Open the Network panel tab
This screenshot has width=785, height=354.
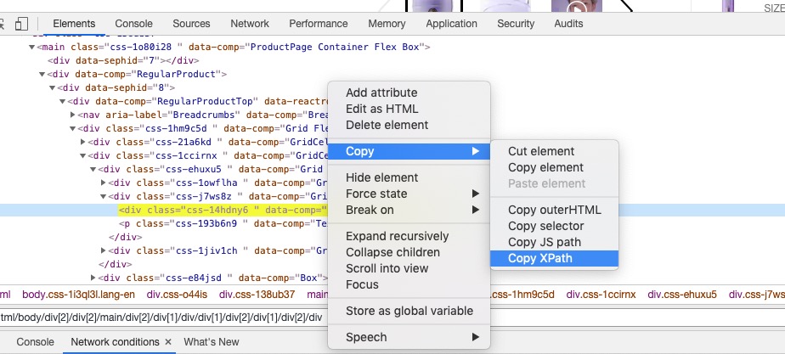pyautogui.click(x=250, y=25)
